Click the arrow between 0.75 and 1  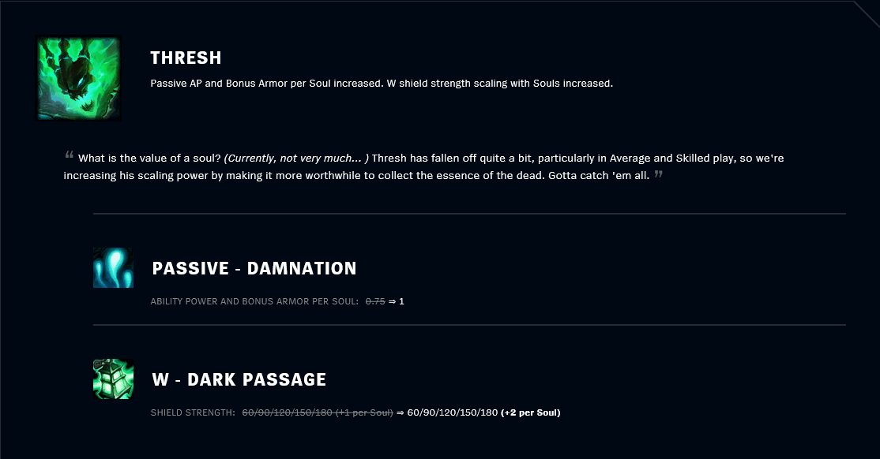click(x=392, y=301)
